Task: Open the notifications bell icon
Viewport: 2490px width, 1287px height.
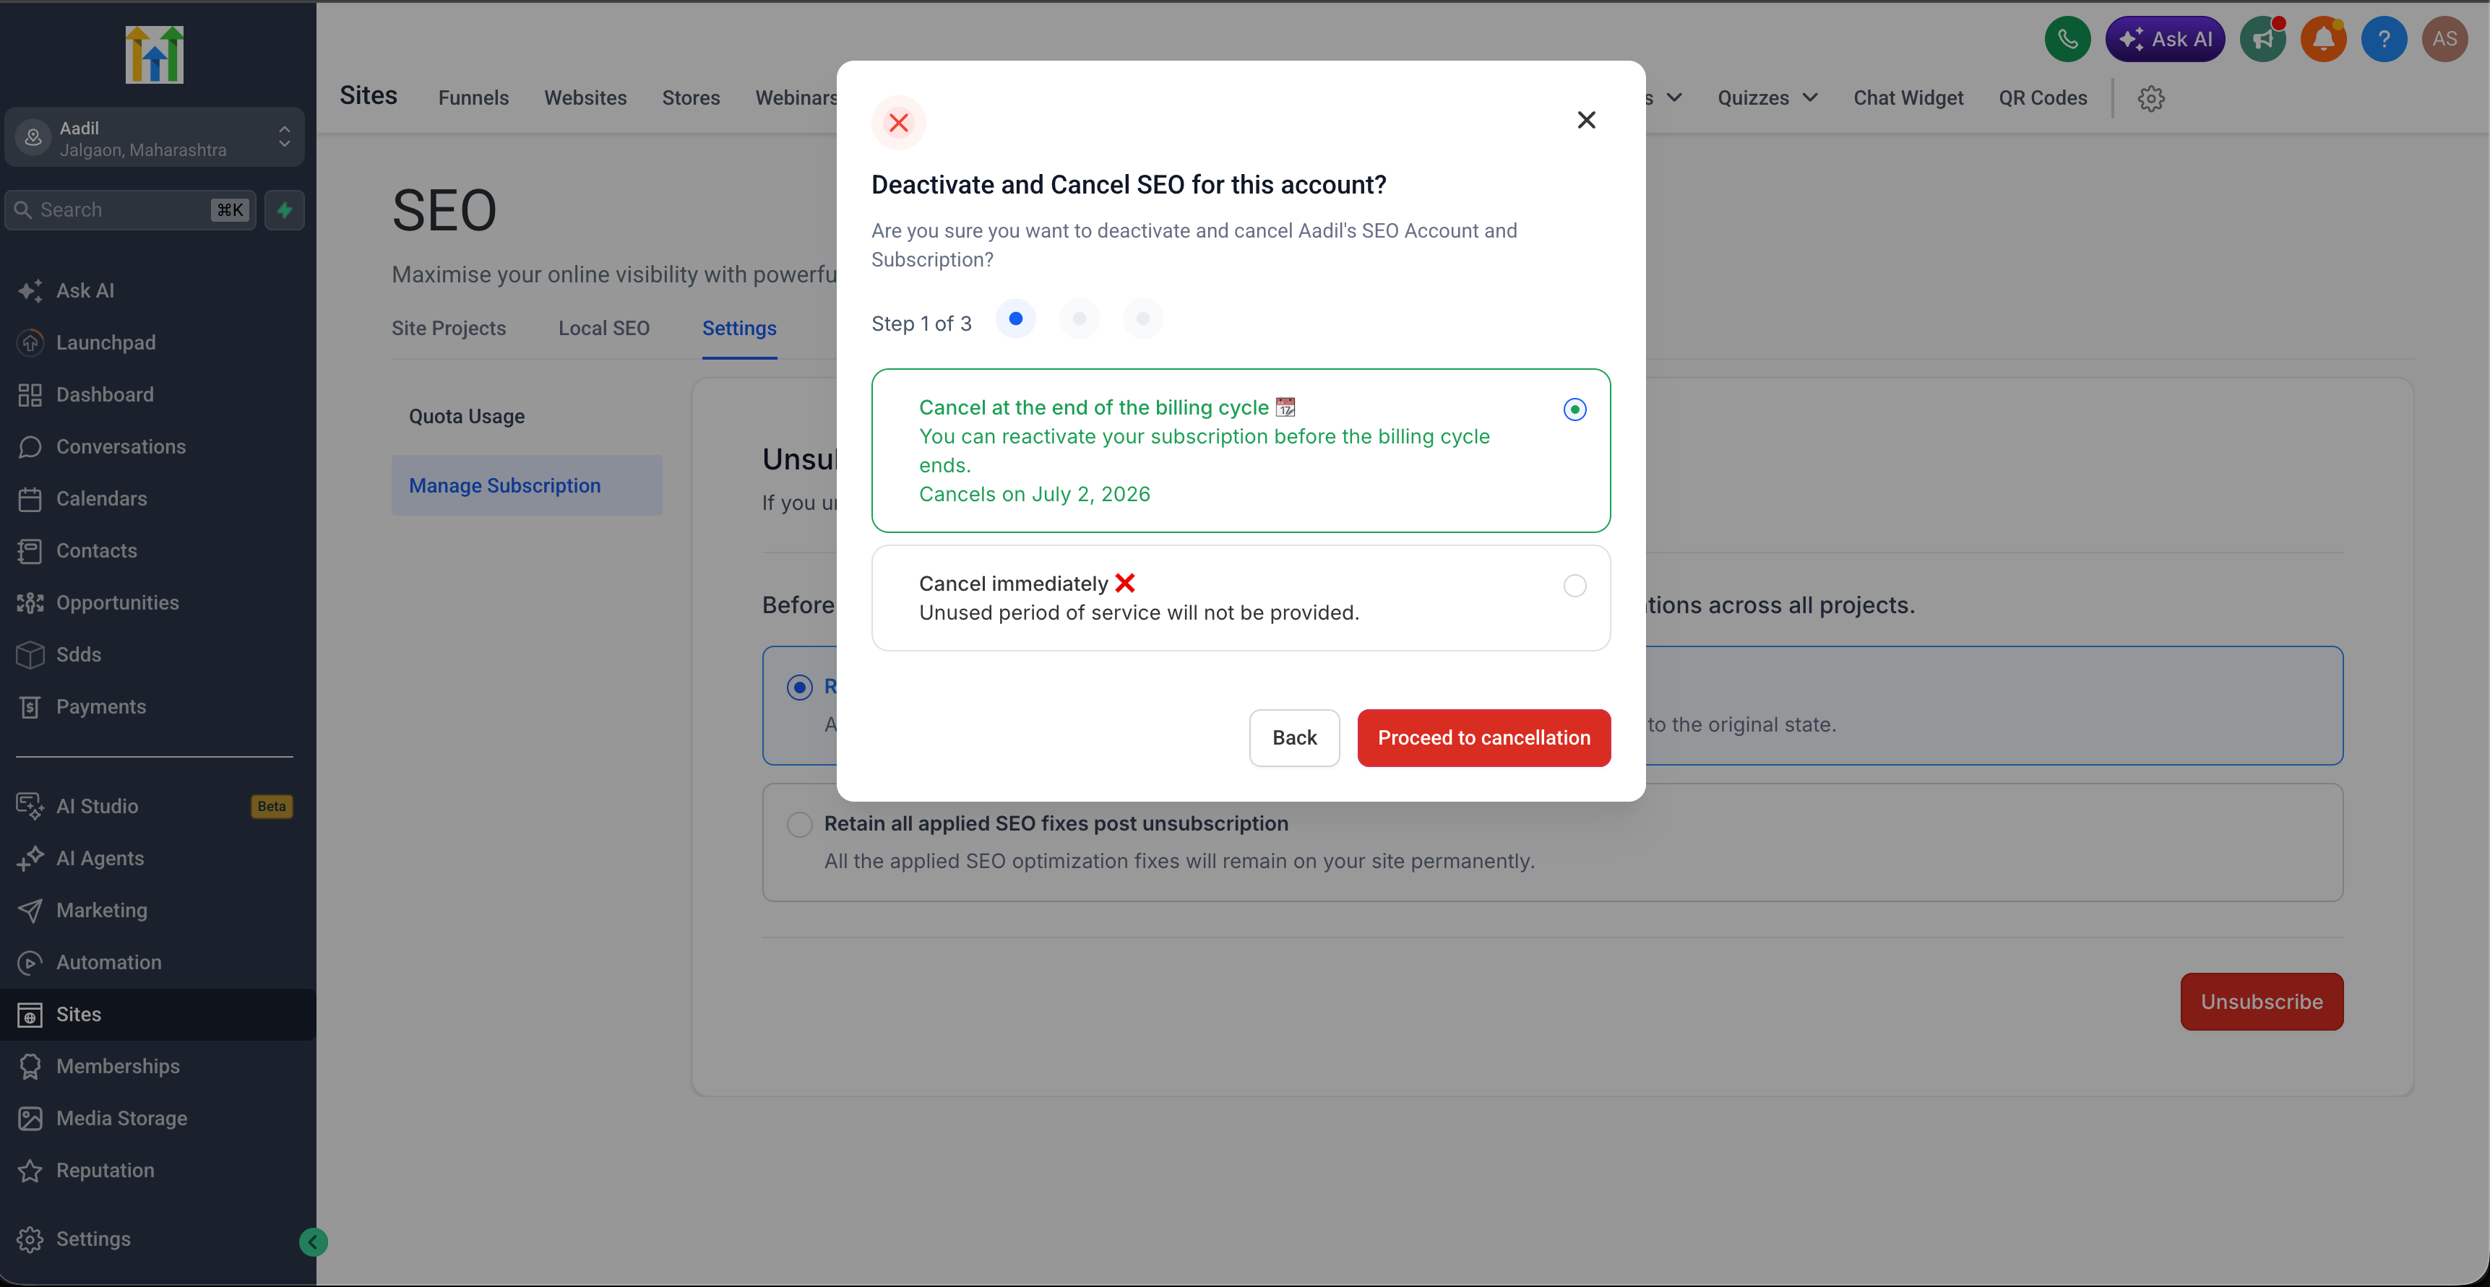Action: pyautogui.click(x=2324, y=40)
